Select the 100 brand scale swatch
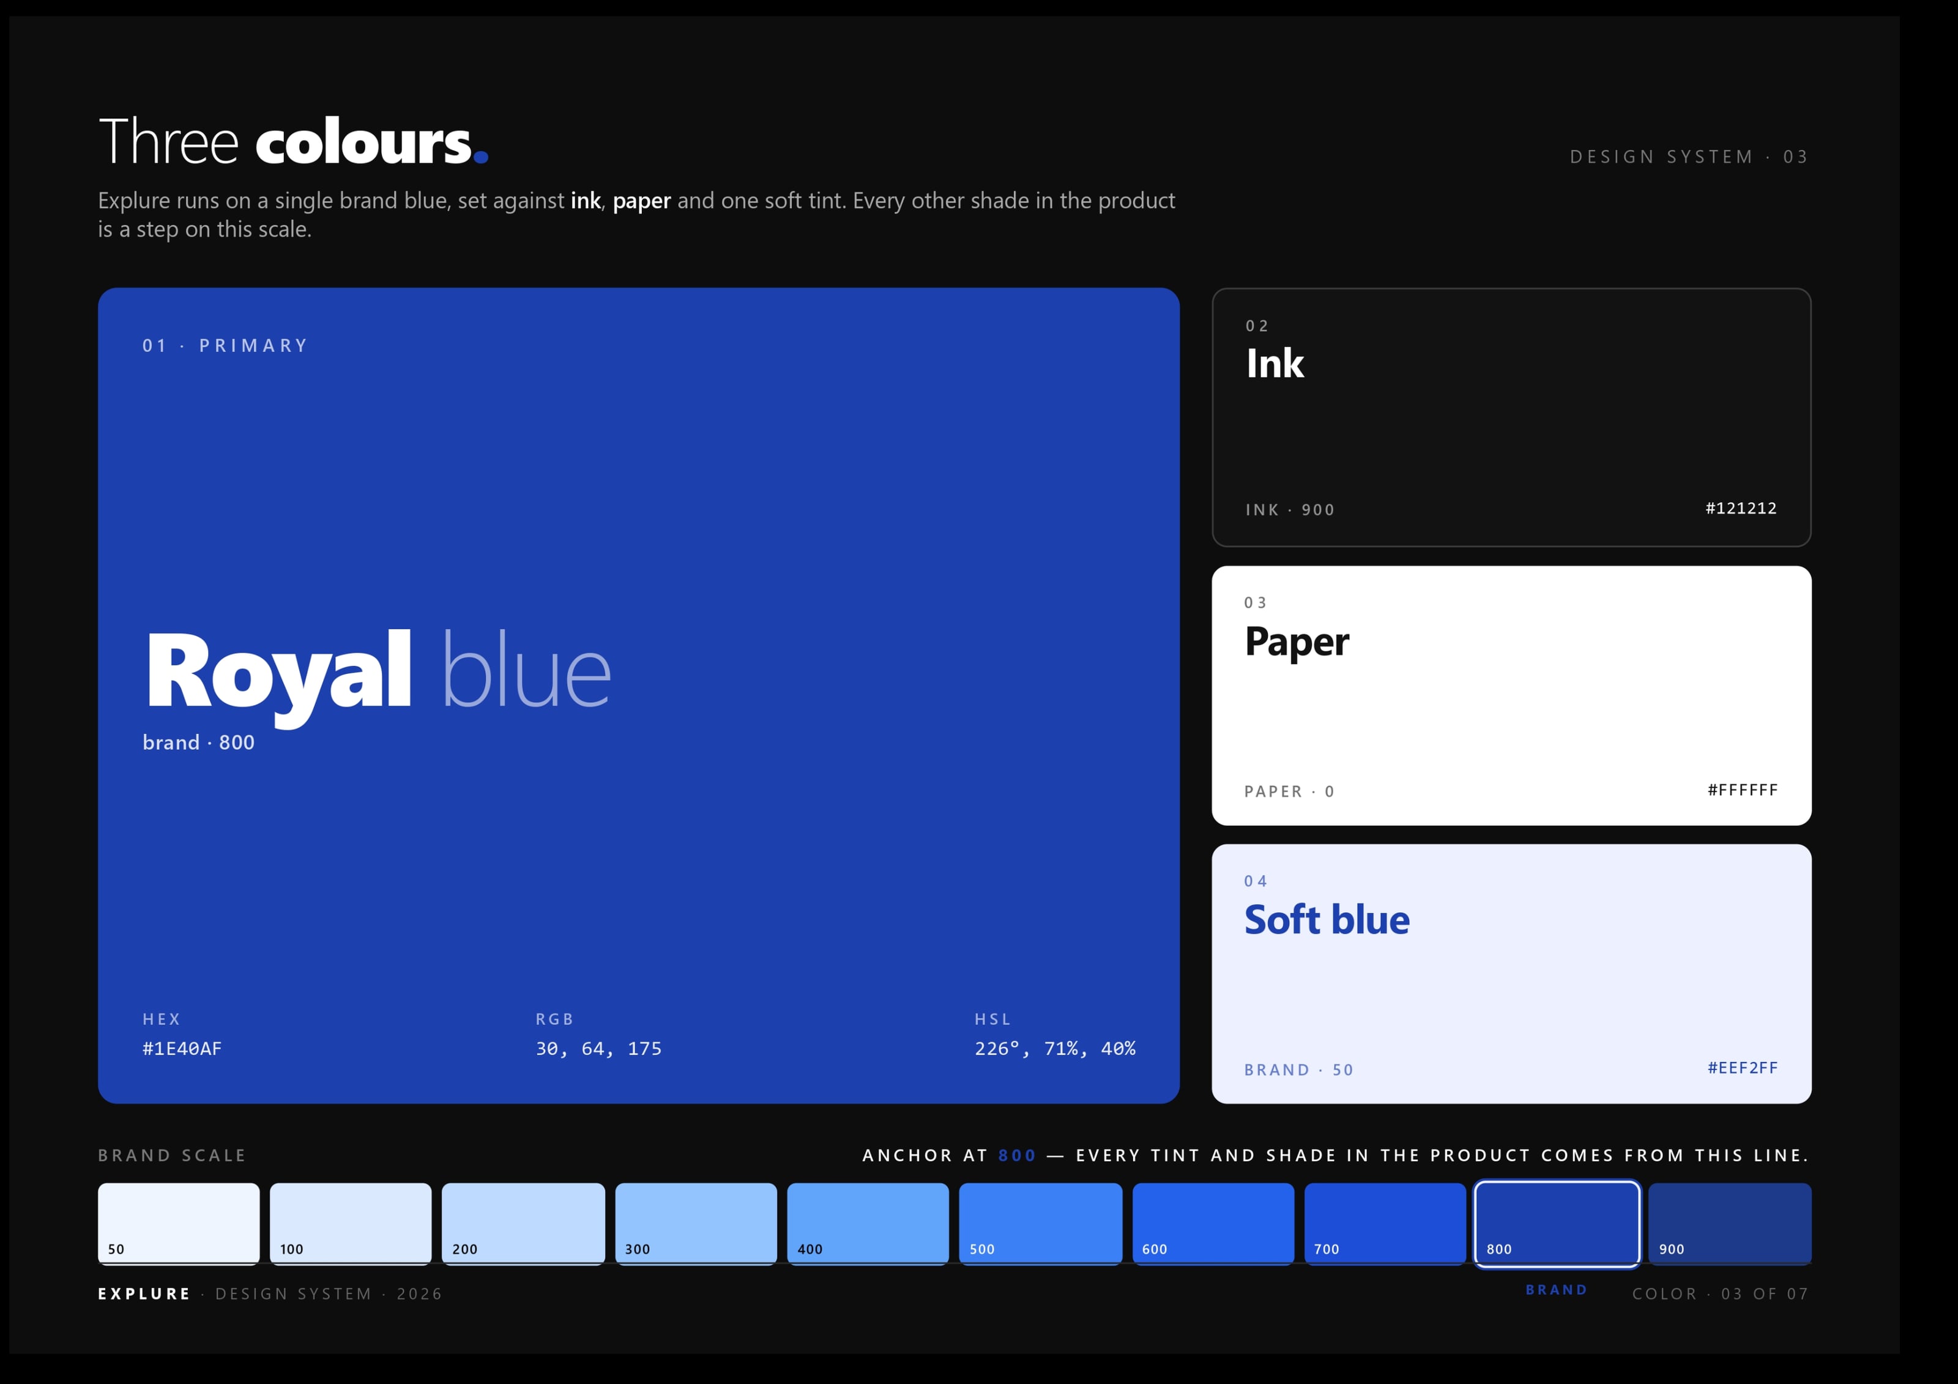 pos(351,1223)
